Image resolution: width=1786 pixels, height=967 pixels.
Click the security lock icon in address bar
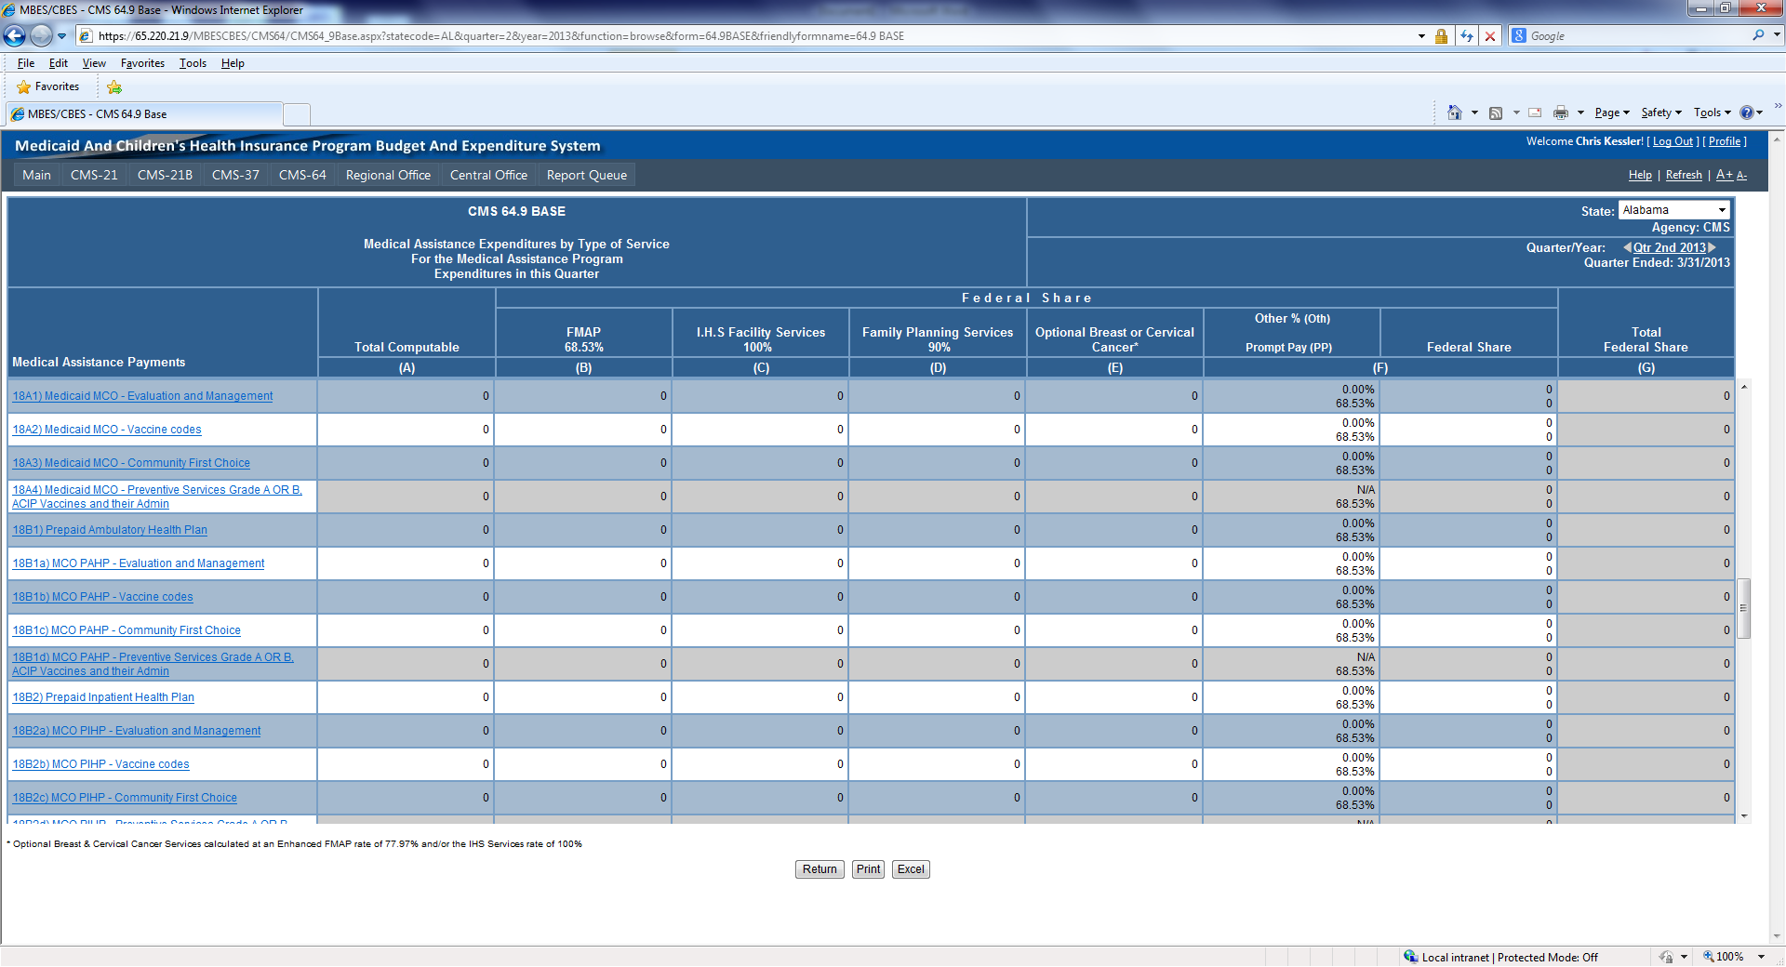click(1441, 36)
